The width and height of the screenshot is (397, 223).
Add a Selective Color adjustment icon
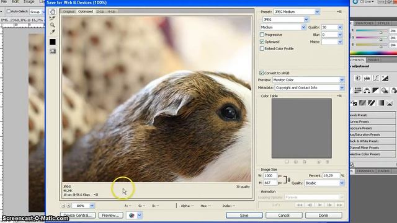390,103
